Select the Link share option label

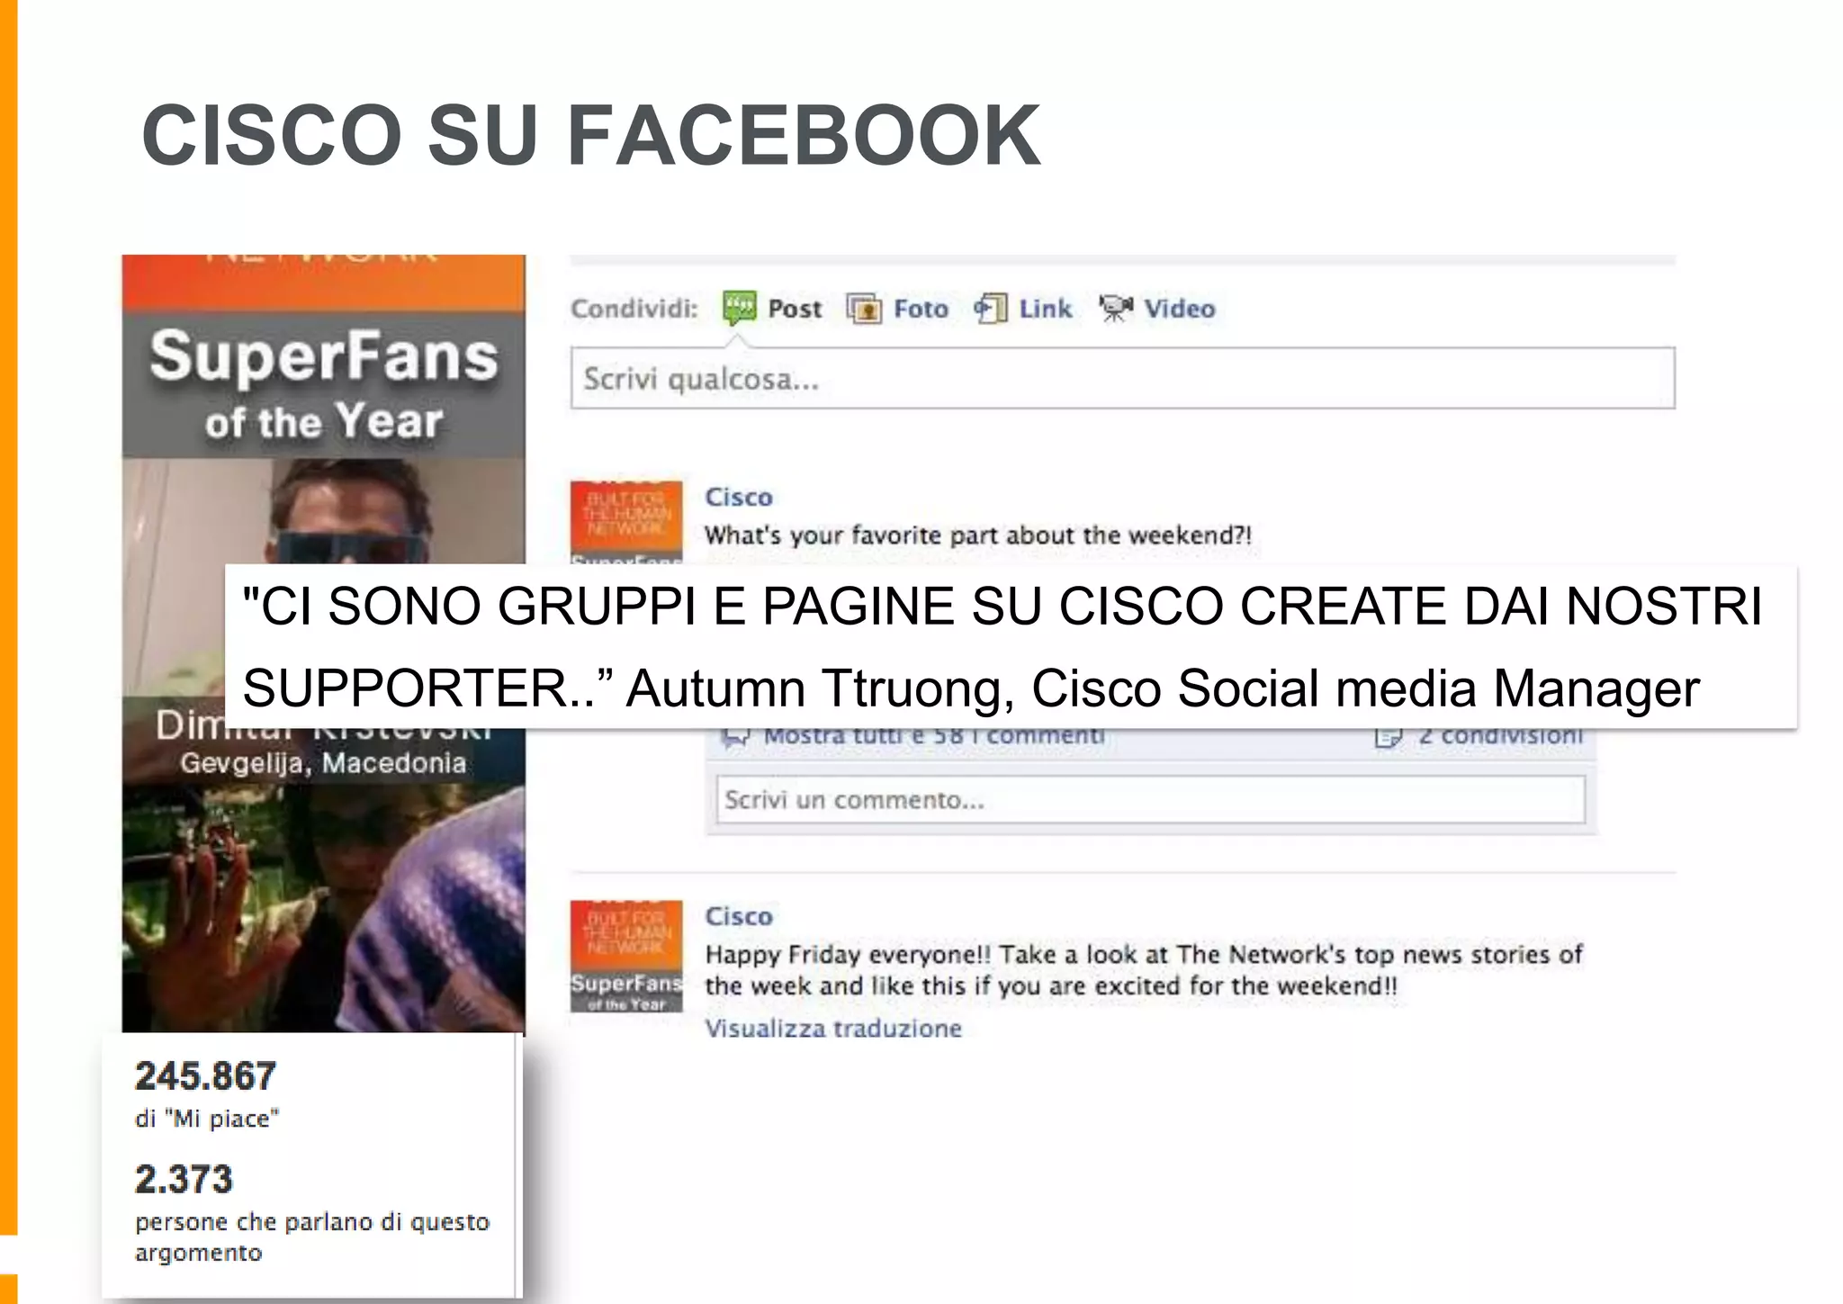click(1045, 309)
